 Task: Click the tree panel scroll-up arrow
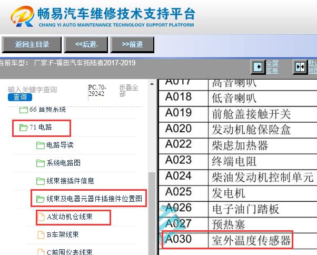tap(152, 84)
